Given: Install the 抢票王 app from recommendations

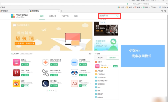Looking at the screenshot, I should (x=25, y=64).
